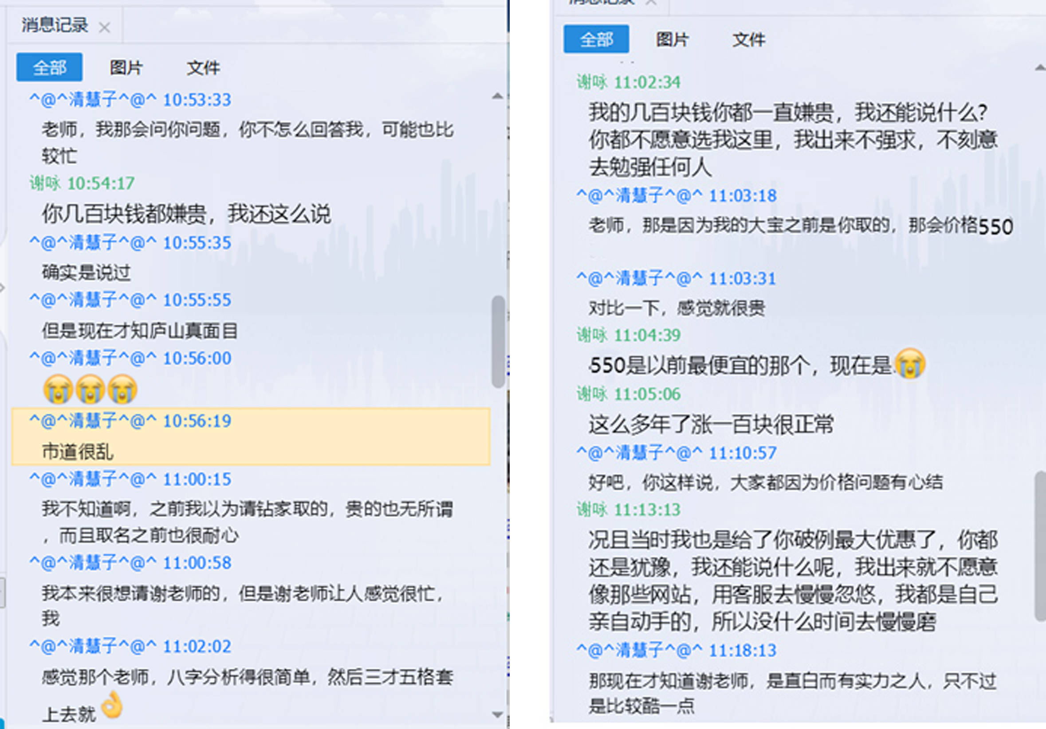
Task: Close the 消息记录 tab in left window
Action: [105, 28]
